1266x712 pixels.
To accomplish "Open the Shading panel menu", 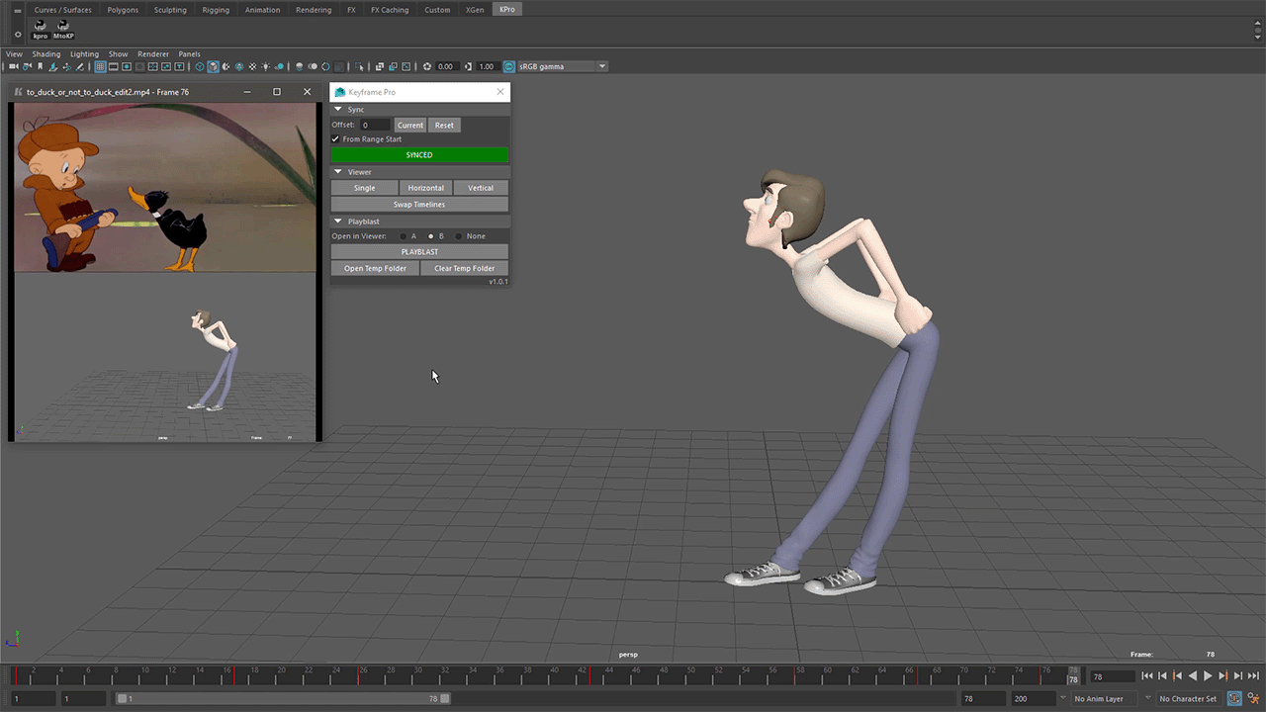I will (x=45, y=54).
